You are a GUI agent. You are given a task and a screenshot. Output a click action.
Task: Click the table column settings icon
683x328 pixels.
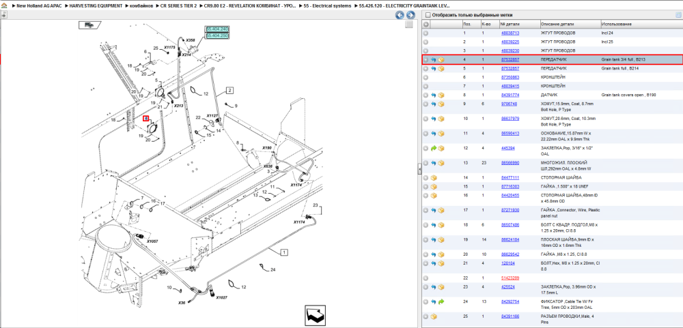click(678, 15)
